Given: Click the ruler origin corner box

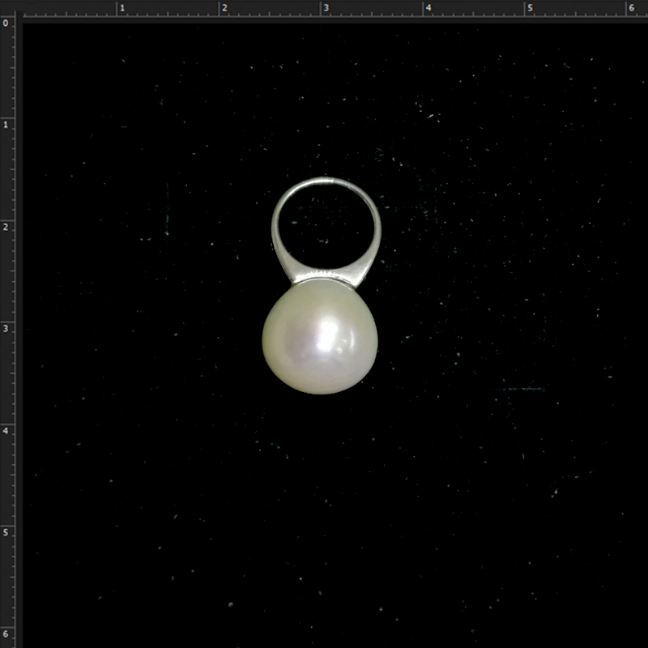Looking at the screenshot, I should click(x=8, y=8).
